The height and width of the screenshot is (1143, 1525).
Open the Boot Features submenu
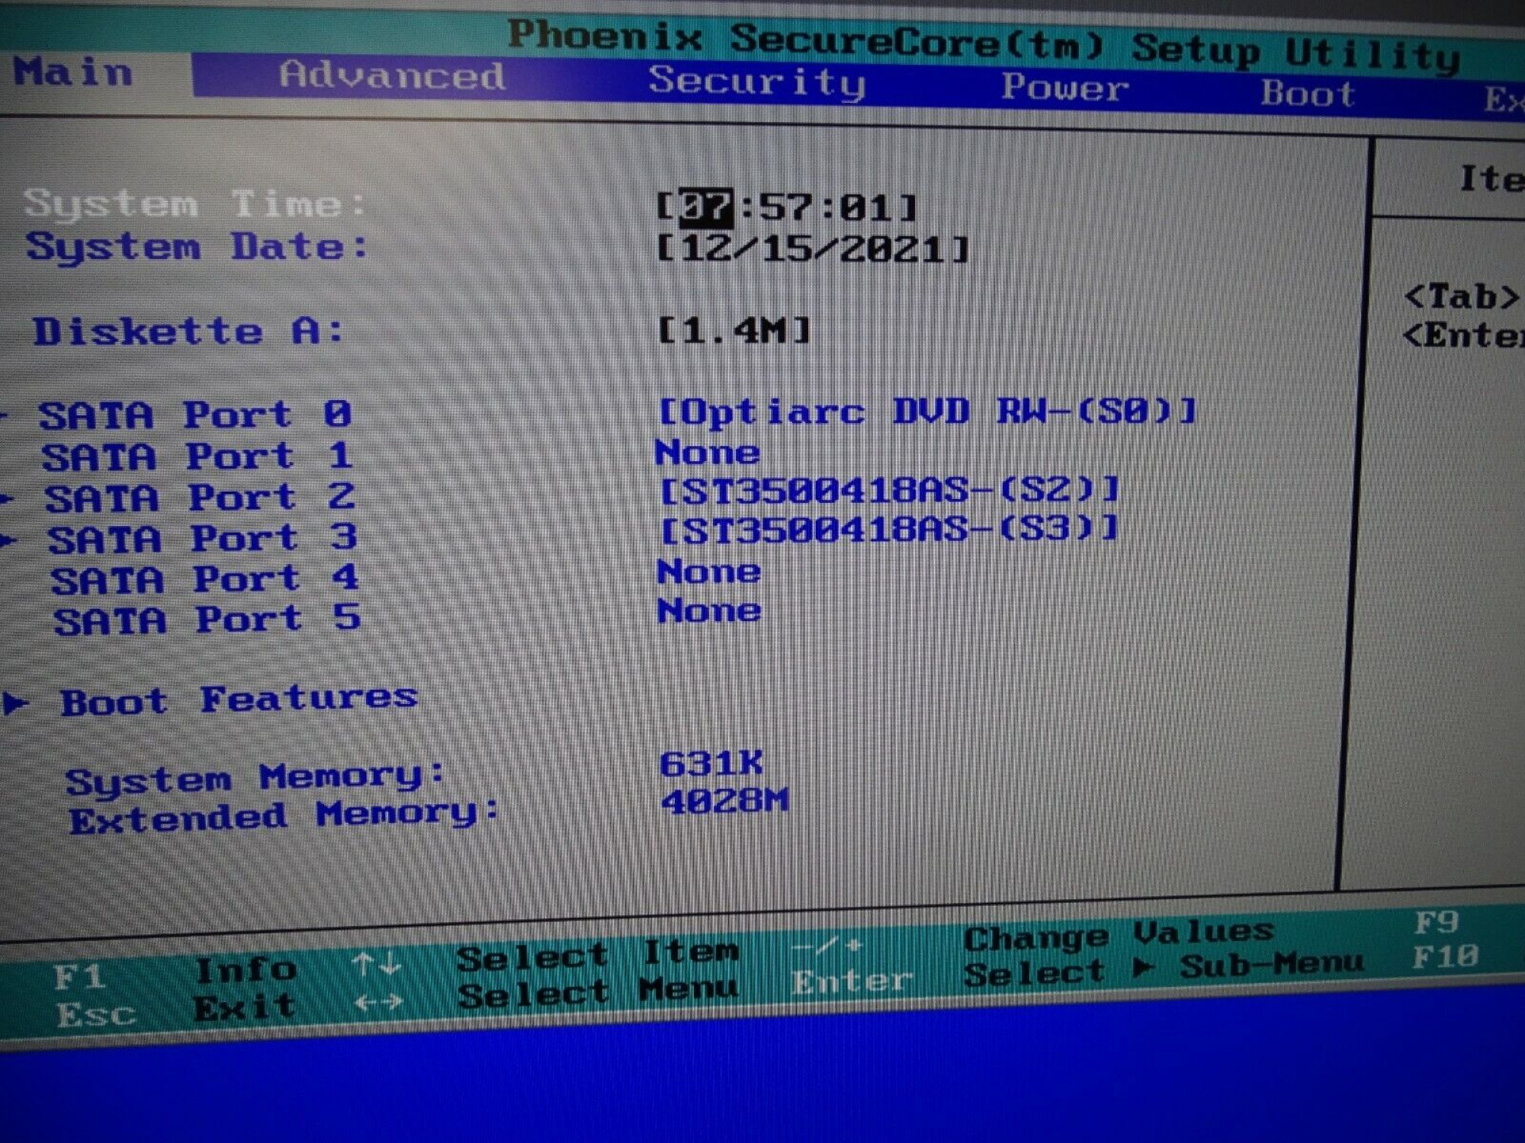(x=239, y=700)
